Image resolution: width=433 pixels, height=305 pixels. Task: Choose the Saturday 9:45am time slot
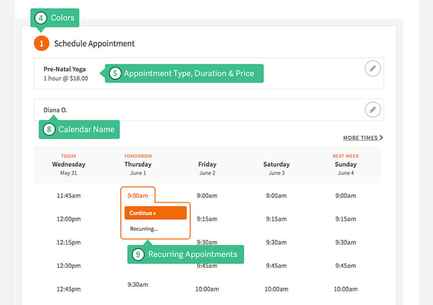[x=277, y=266]
